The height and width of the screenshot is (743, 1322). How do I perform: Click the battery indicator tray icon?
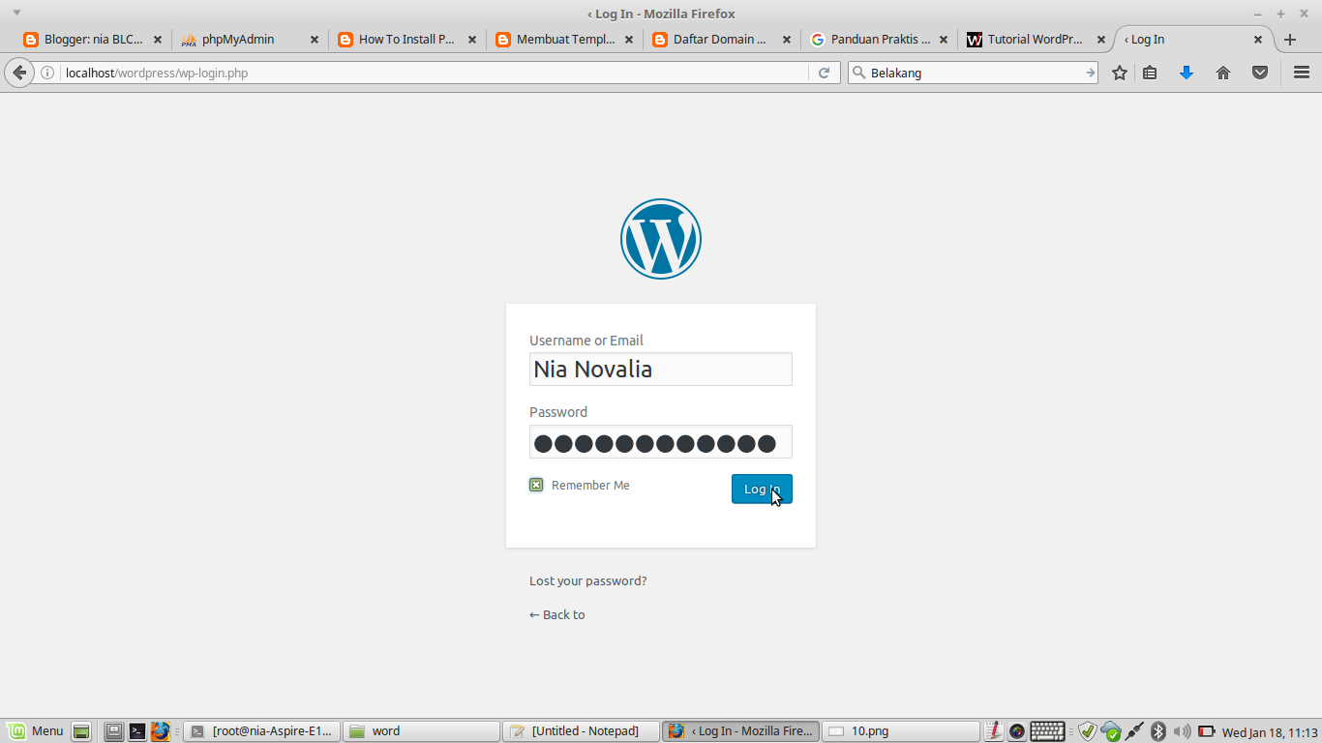point(1207,731)
